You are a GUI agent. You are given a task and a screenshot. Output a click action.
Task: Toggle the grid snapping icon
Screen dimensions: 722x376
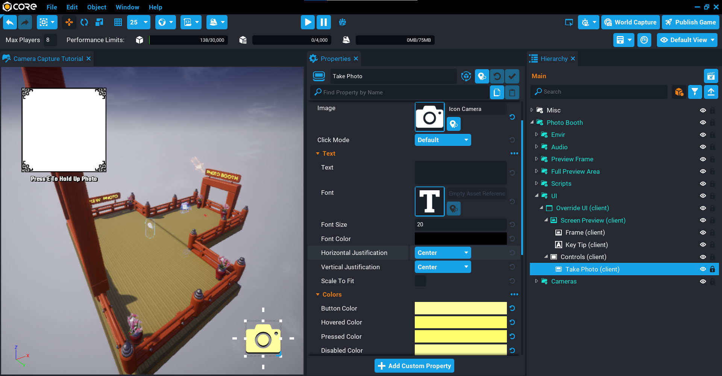coord(118,22)
